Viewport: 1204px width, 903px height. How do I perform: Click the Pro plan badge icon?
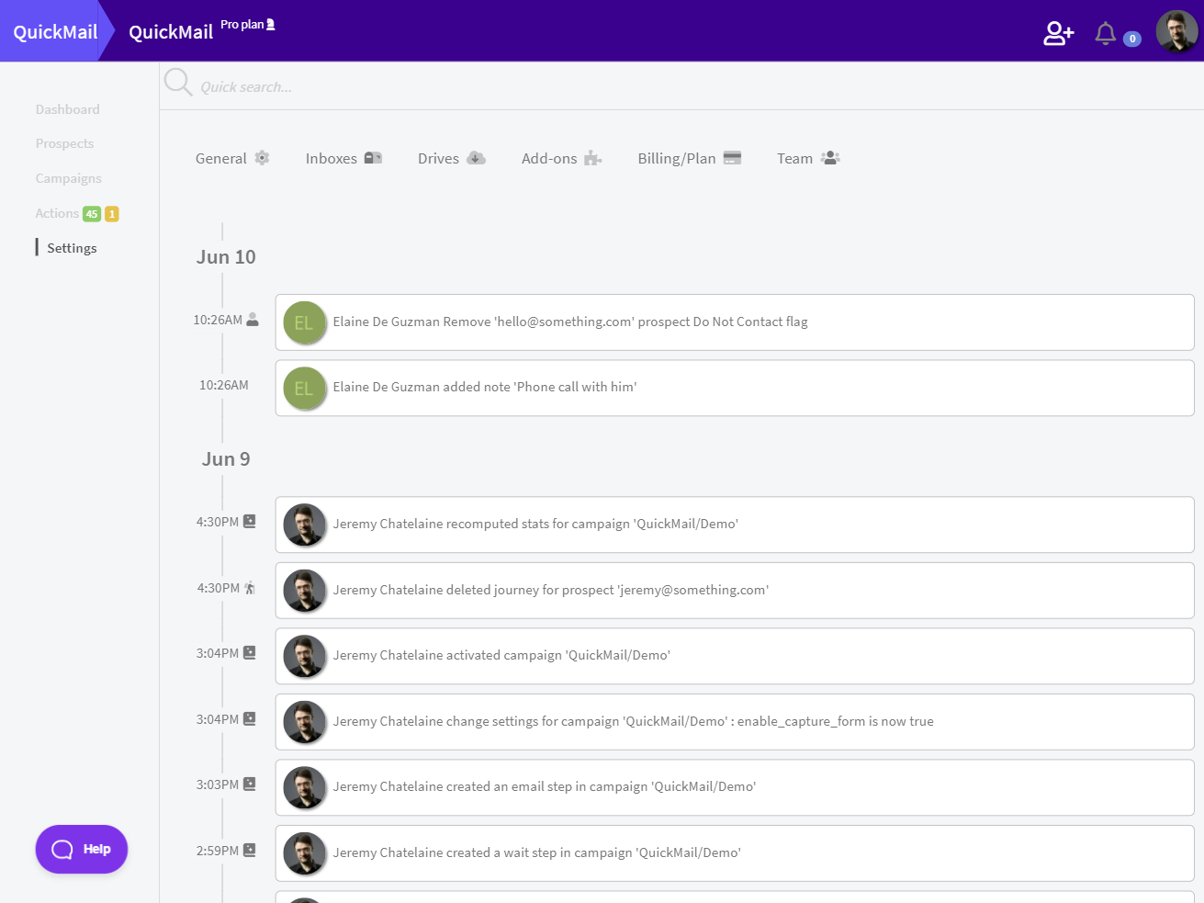click(271, 25)
